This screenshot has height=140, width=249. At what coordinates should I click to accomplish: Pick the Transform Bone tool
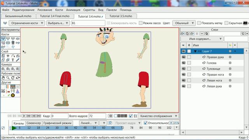[8, 38]
